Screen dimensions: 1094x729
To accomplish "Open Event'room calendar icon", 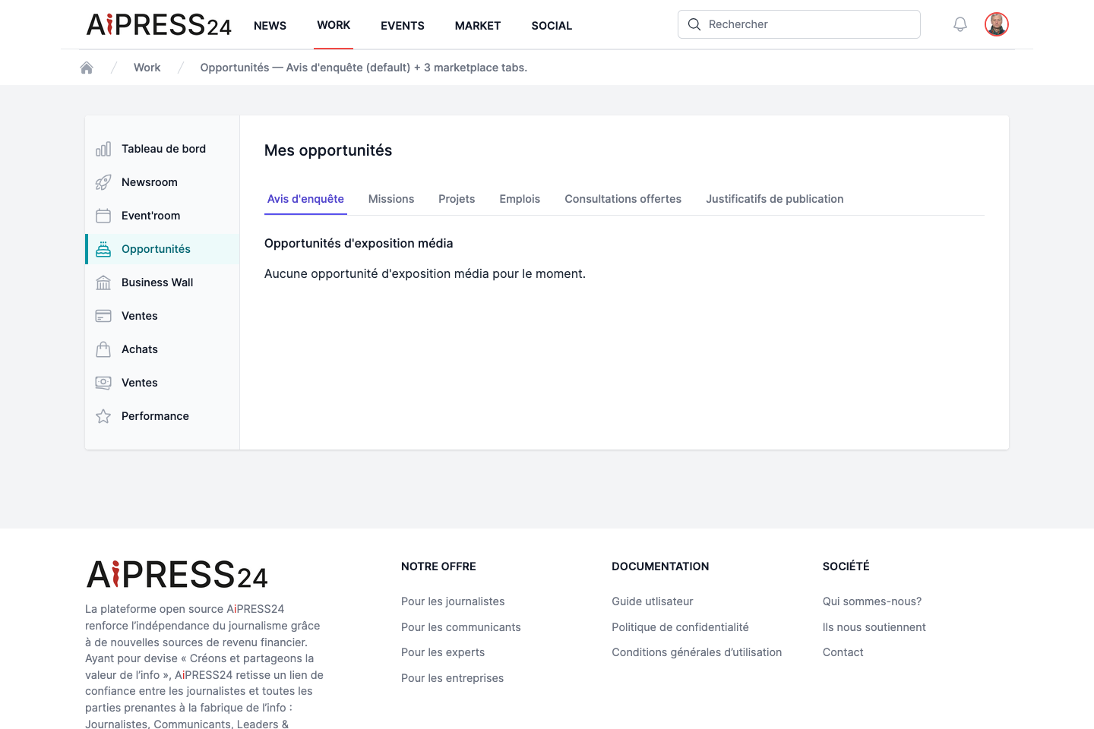I will tap(103, 216).
